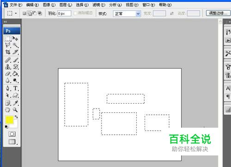Select the Move tool
231x167 pixels.
coord(15,38)
